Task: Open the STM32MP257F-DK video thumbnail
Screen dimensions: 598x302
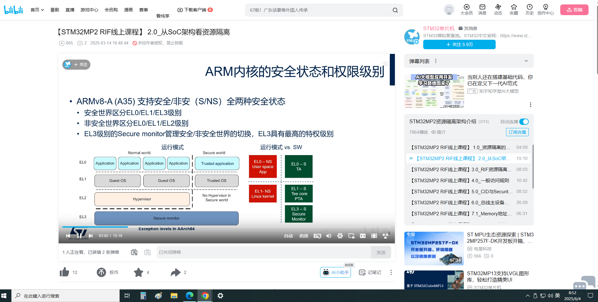Action: [x=434, y=248]
